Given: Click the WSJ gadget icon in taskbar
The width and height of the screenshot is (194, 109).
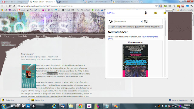Looking at the screenshot, I should click(17, 106).
